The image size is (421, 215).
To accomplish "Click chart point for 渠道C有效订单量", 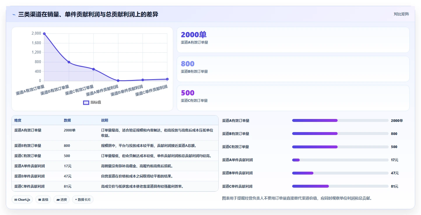I will tap(94, 69).
